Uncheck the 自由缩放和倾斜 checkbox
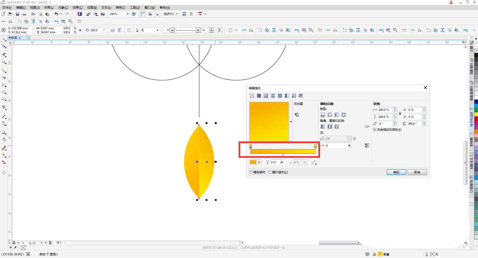The image size is (478, 258). click(x=375, y=130)
